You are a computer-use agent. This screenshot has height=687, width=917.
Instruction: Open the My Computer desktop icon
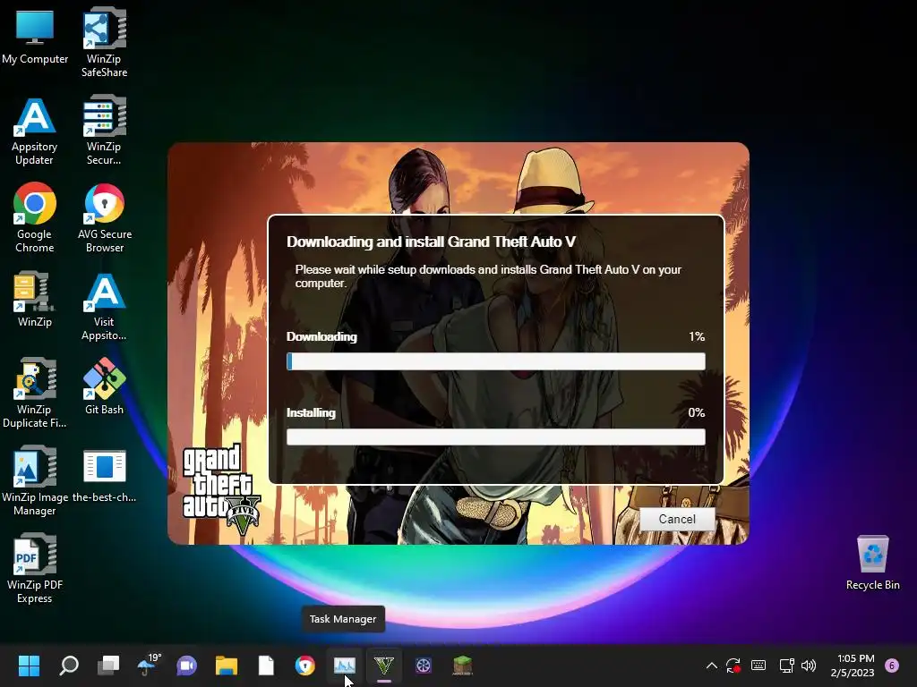click(x=35, y=36)
